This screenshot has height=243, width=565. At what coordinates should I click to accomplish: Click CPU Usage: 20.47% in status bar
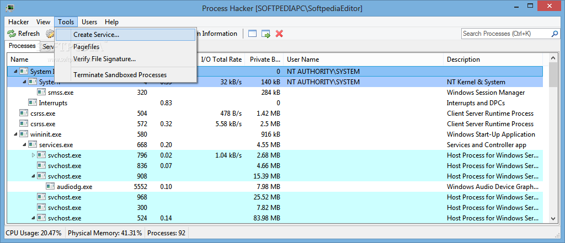(34, 233)
